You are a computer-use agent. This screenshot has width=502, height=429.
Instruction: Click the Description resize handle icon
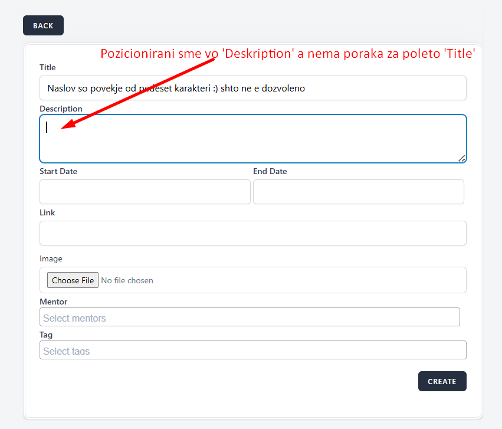(x=461, y=158)
